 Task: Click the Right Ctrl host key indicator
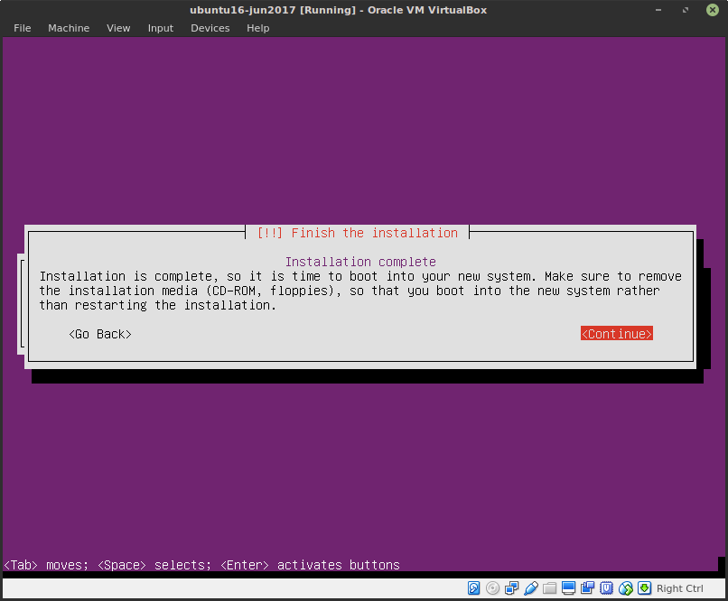coord(679,588)
